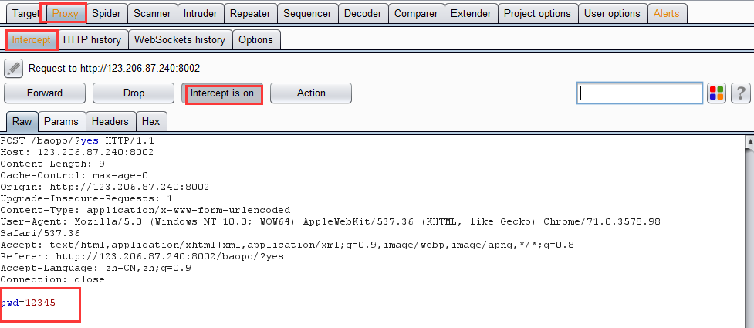Click the Host: 123.206.87.240:8002 header
Viewport: 754px width, 328px height.
tap(77, 153)
